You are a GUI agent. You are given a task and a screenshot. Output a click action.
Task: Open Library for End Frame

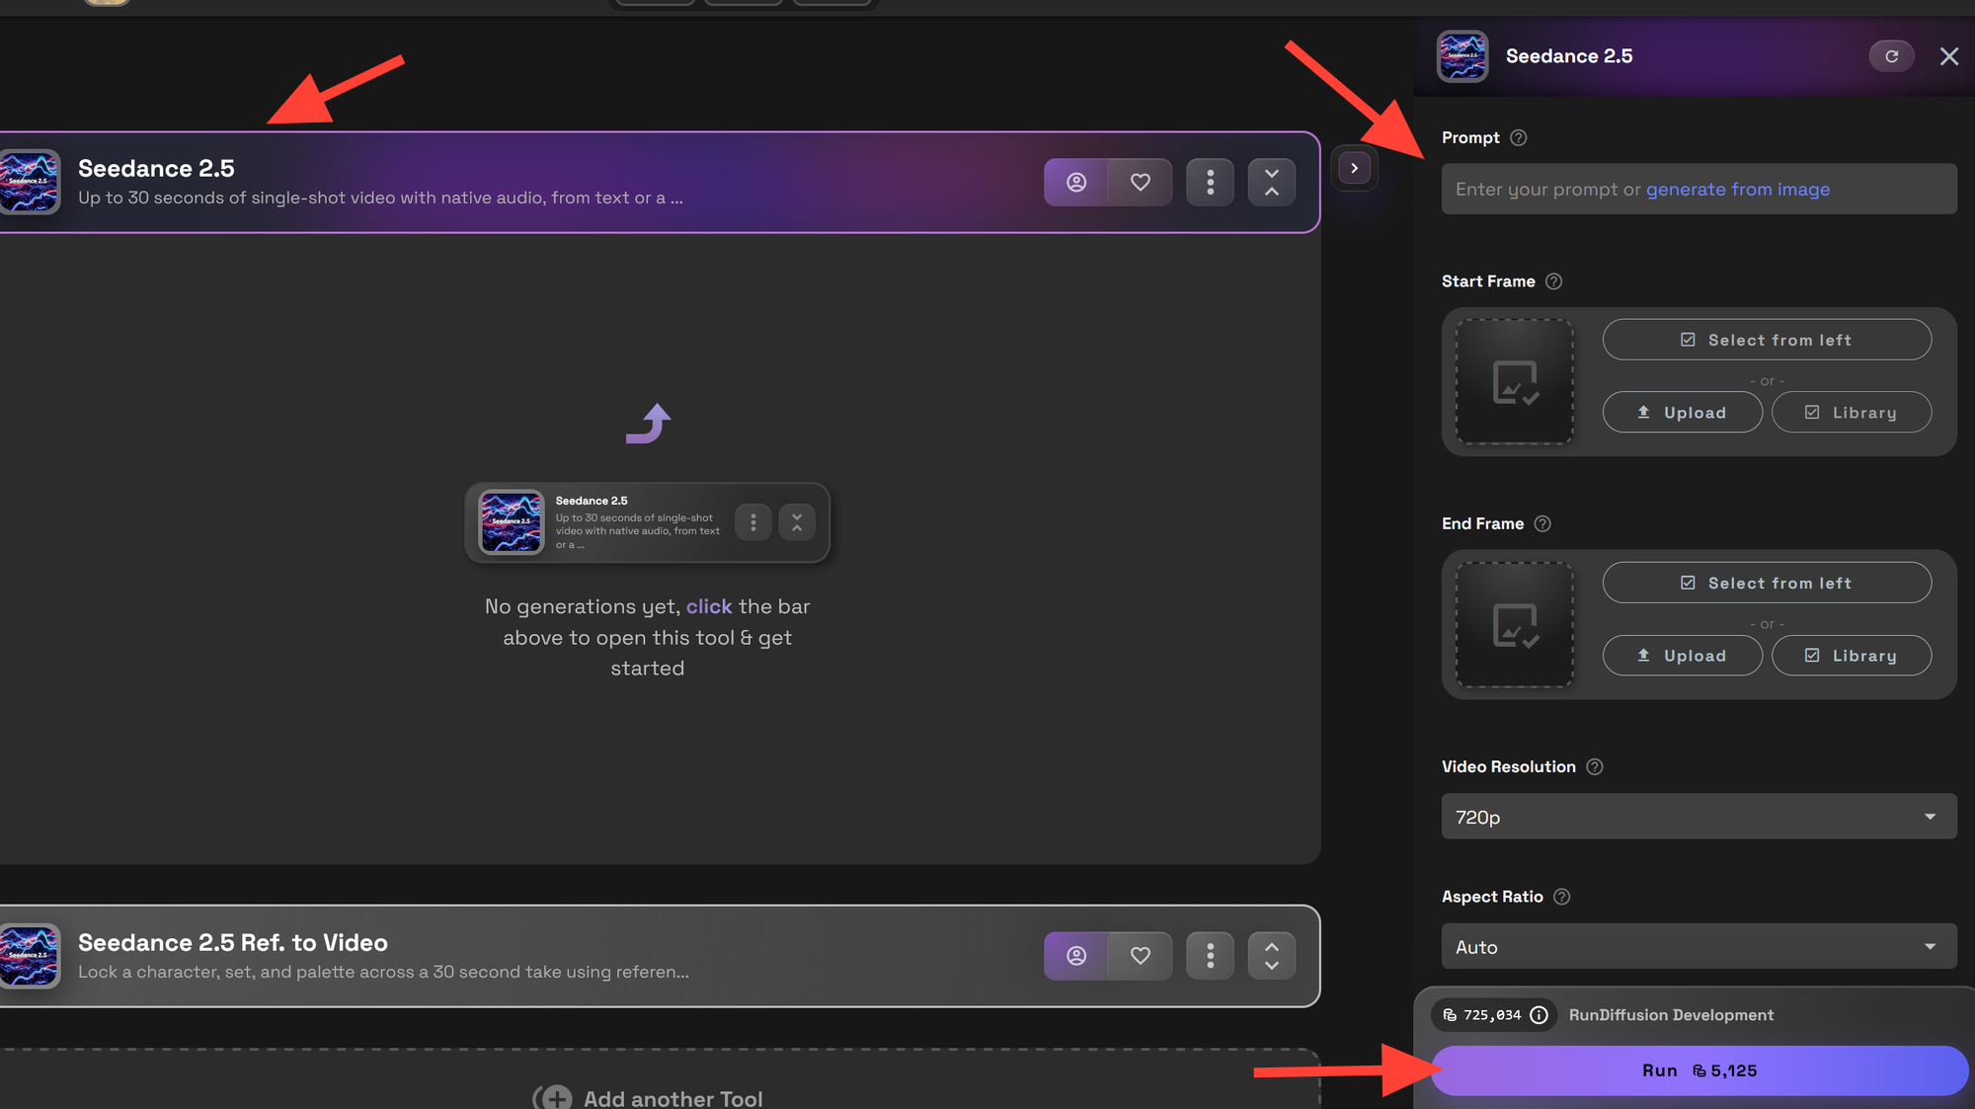1851,655
